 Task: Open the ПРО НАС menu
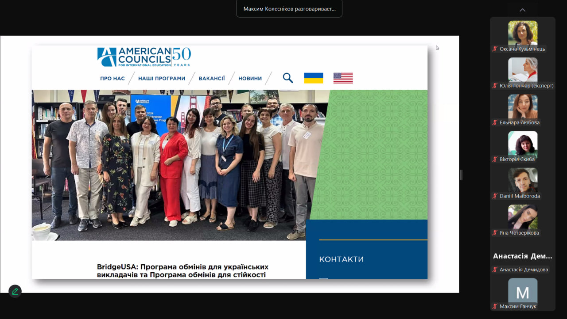[113, 79]
